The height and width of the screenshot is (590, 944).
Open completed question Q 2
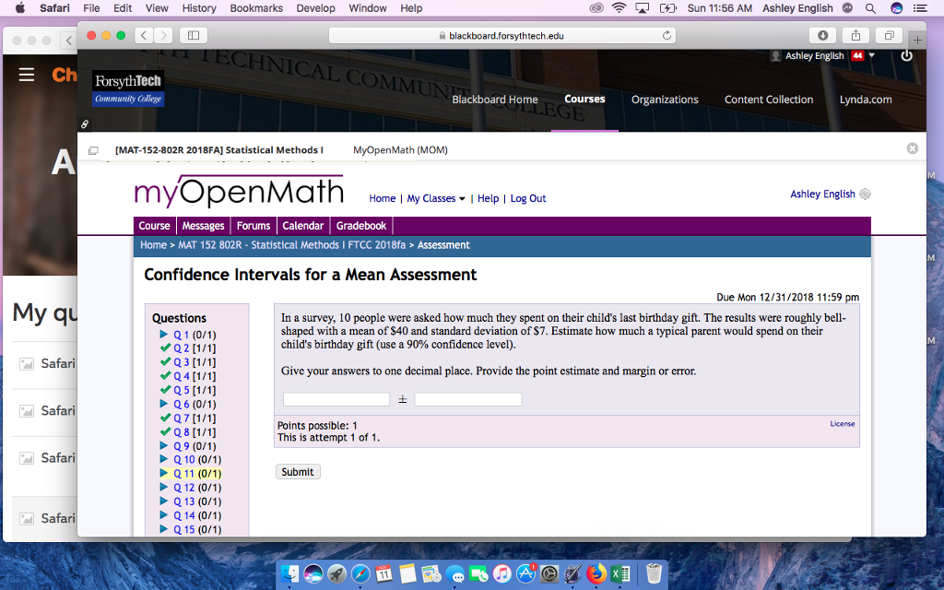[x=182, y=348]
